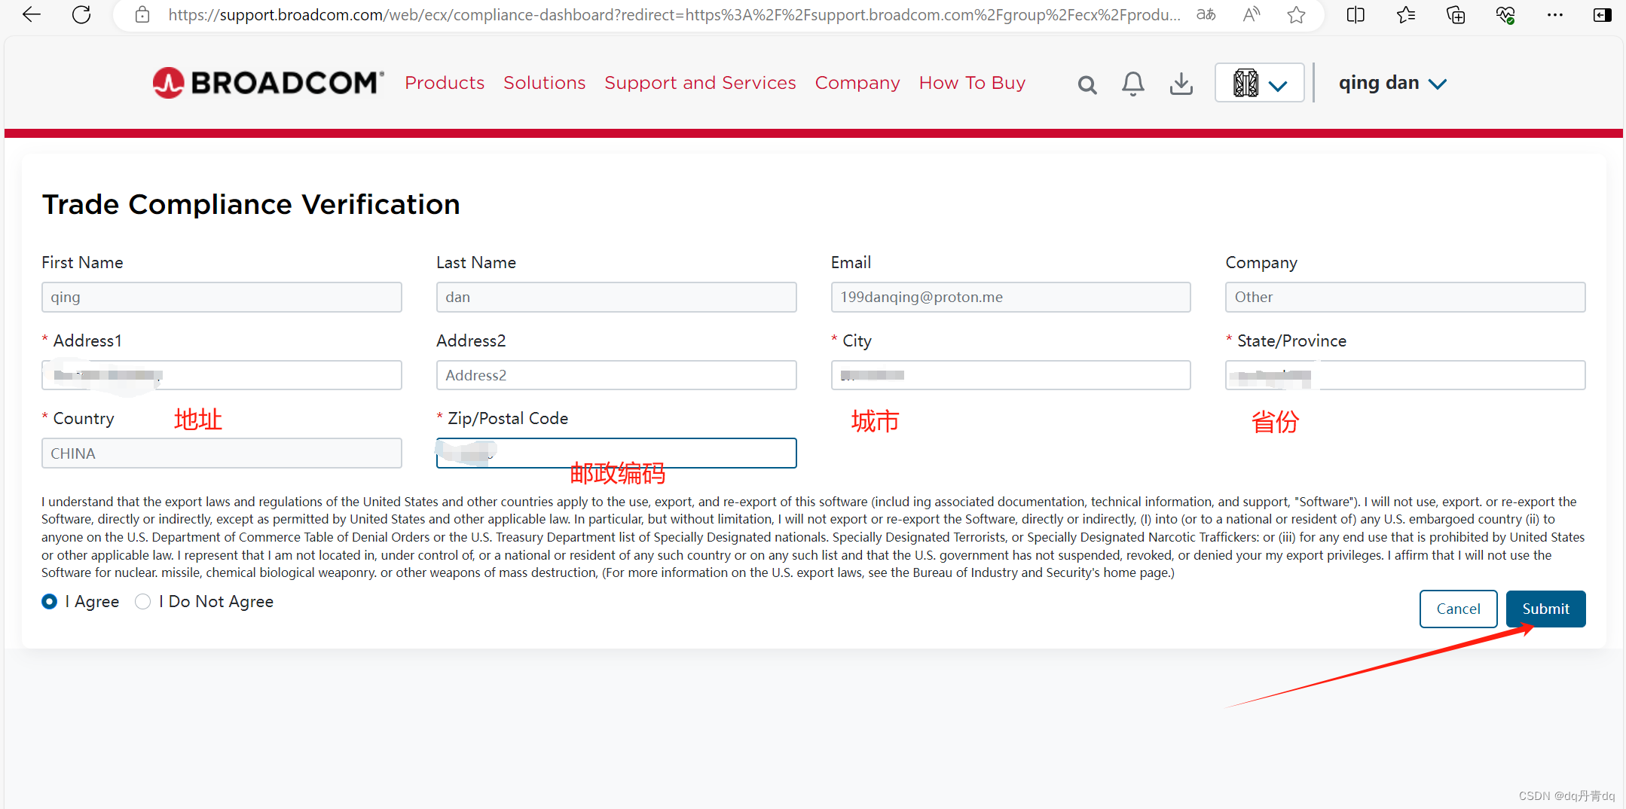1626x809 pixels.
Task: Open browser collections icon
Action: (x=1456, y=14)
